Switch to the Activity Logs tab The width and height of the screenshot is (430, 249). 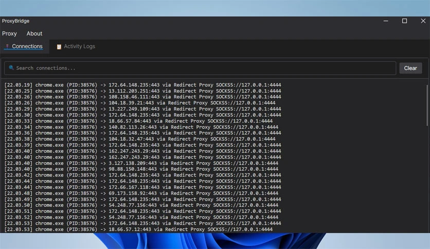point(76,46)
